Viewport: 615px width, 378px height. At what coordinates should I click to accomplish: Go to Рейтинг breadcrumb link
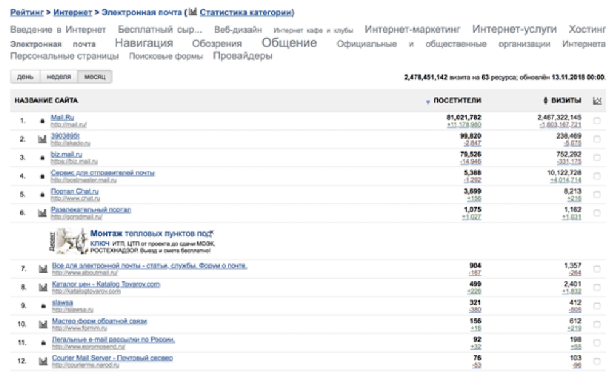[26, 12]
